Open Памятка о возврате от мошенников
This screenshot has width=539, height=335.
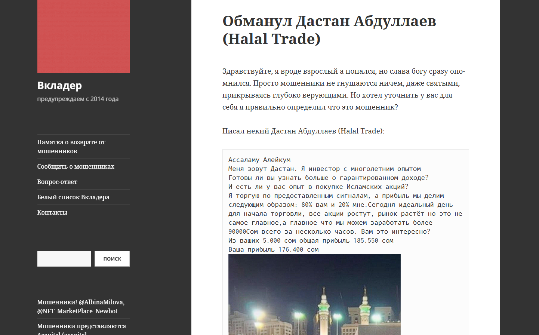pos(71,147)
